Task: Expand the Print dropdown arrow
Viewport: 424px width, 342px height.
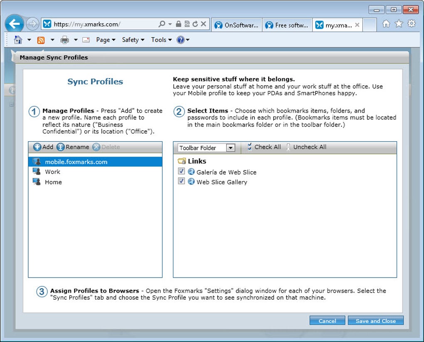Action: (76, 40)
